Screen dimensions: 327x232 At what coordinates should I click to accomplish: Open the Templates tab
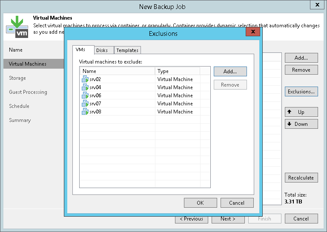[127, 50]
